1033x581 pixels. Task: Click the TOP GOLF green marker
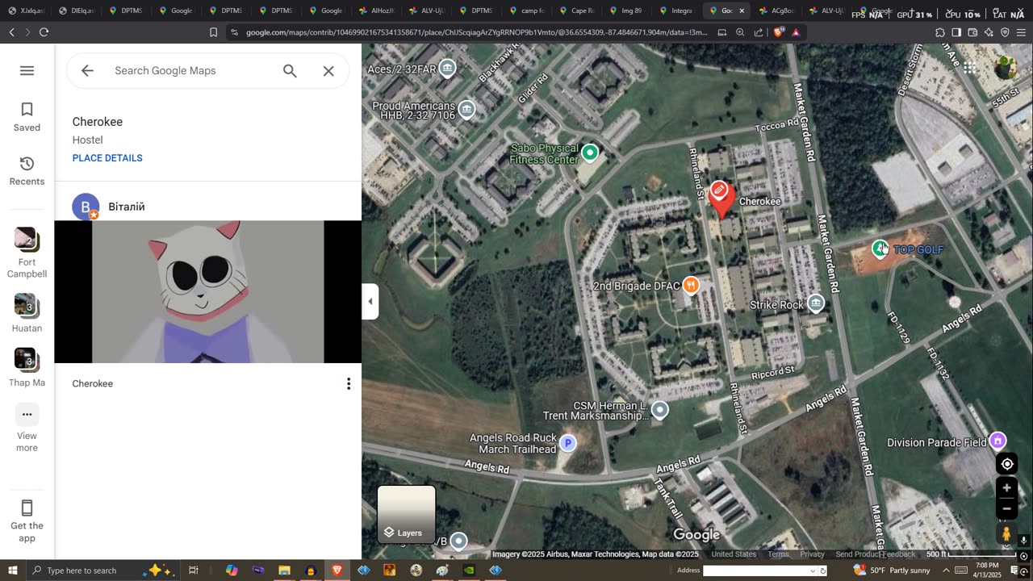pyautogui.click(x=880, y=249)
